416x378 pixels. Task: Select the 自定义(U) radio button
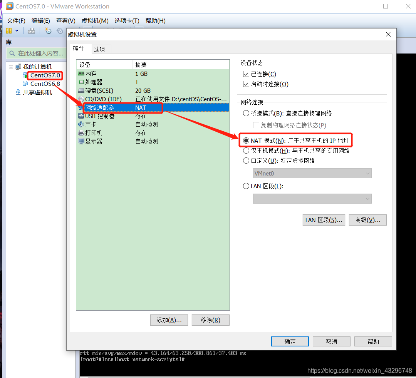point(246,161)
